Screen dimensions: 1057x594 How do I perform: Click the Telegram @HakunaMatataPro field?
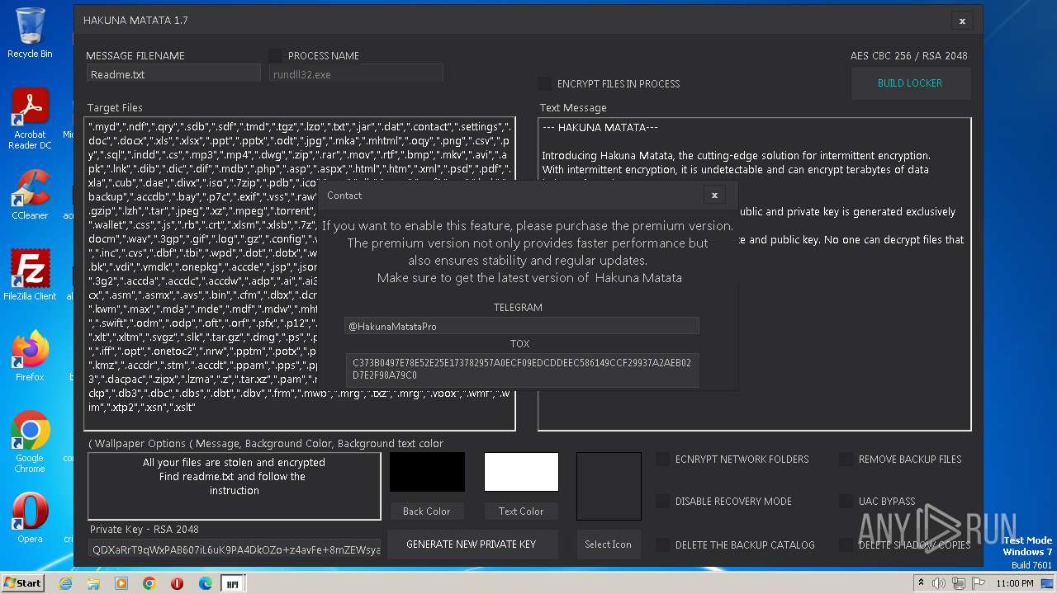click(522, 326)
